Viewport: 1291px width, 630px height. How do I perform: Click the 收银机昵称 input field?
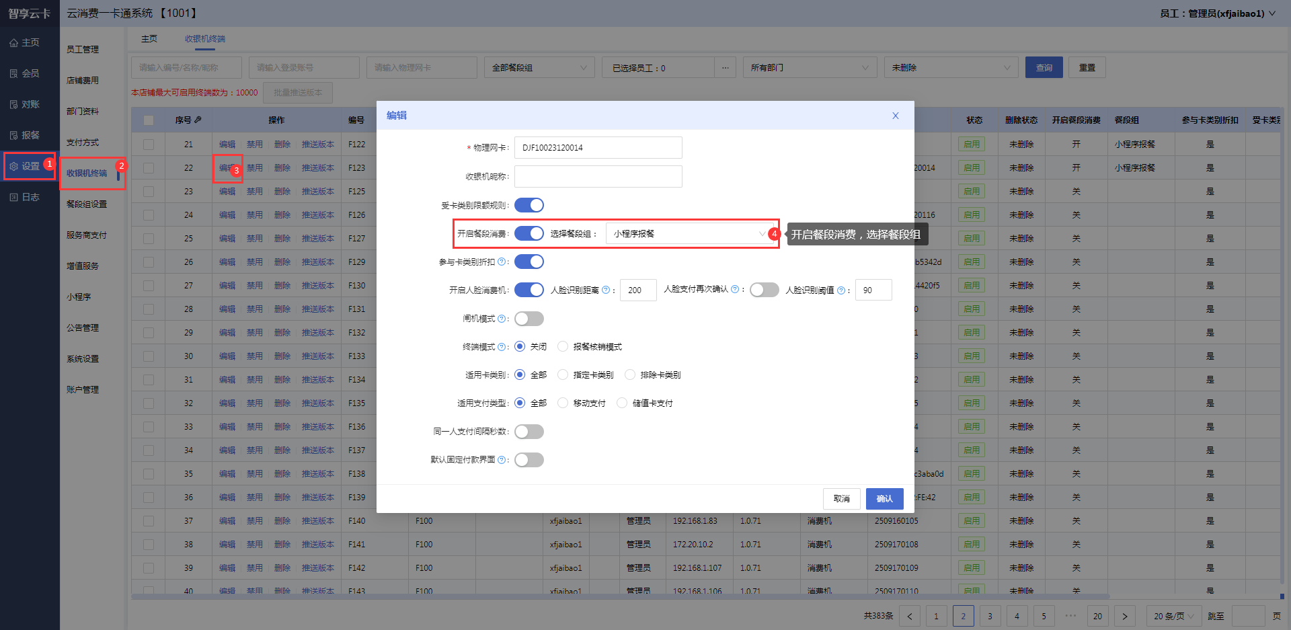tap(598, 176)
